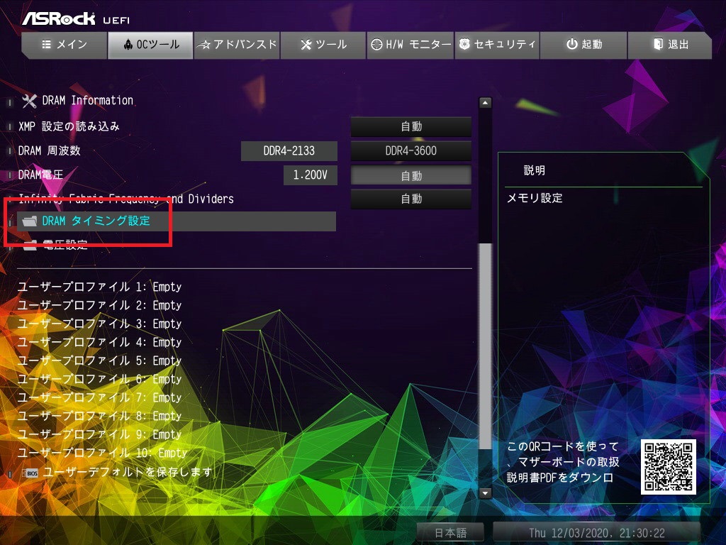The width and height of the screenshot is (726, 545).
Task: Open the アドバンスド tab
Action: pos(237,45)
